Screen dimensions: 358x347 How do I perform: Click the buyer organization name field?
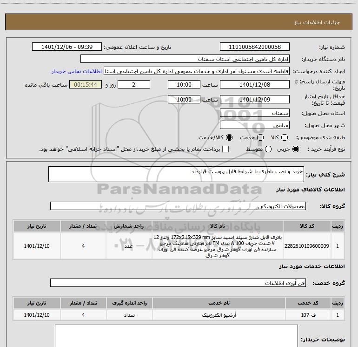185,59
